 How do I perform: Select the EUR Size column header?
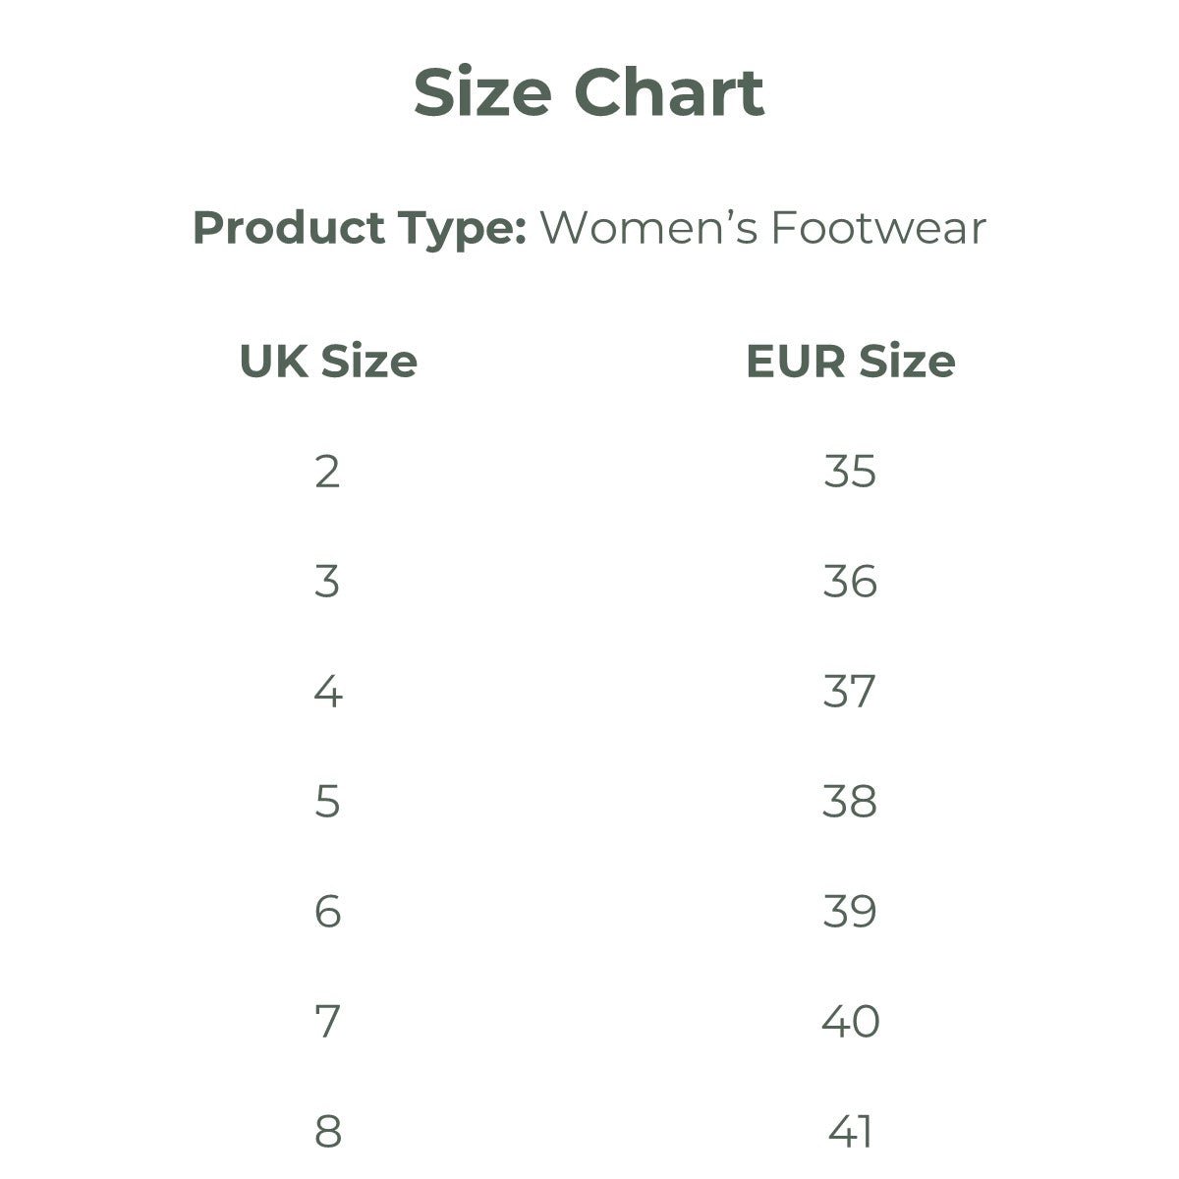point(850,362)
